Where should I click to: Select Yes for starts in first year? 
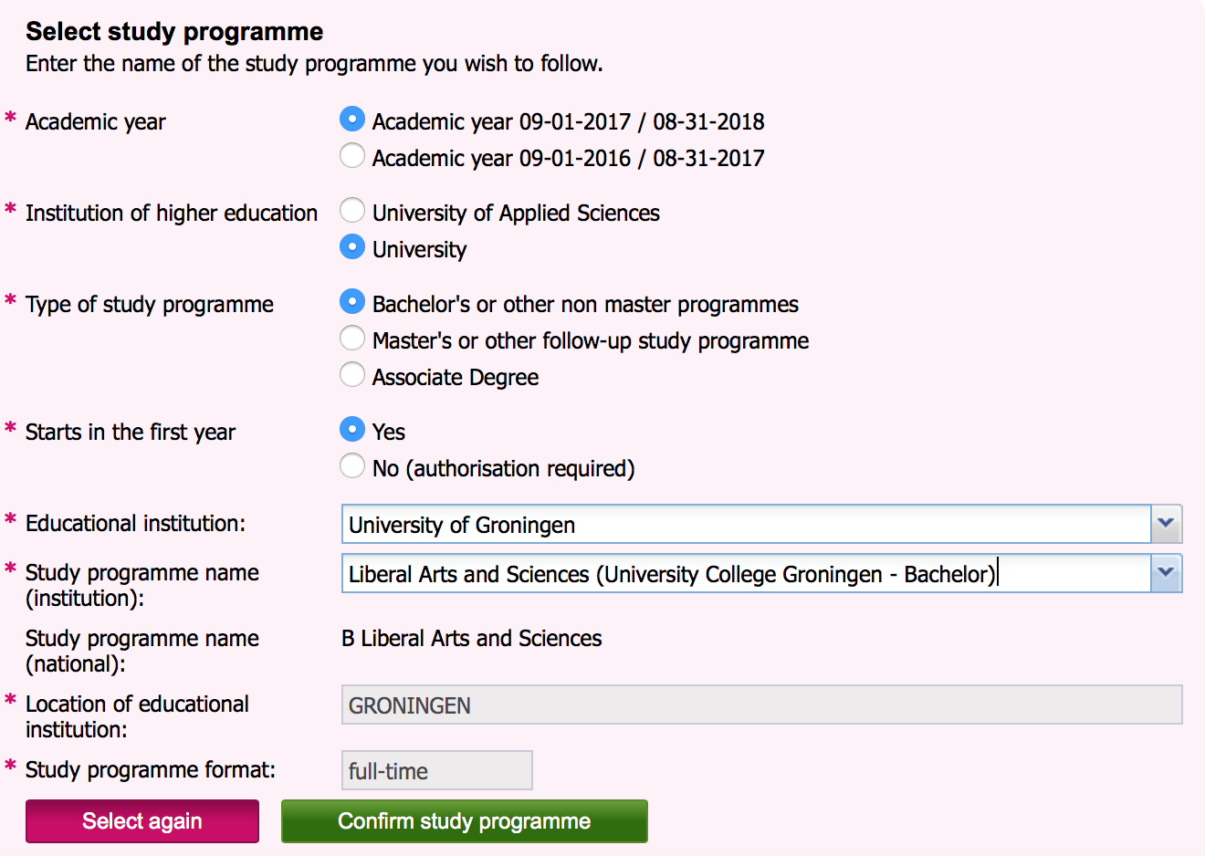click(x=352, y=430)
